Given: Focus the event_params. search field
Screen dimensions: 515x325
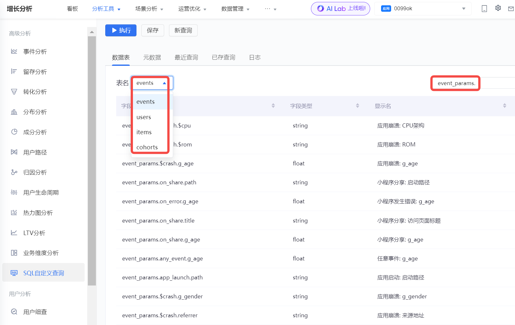Looking at the screenshot, I should click(x=473, y=83).
